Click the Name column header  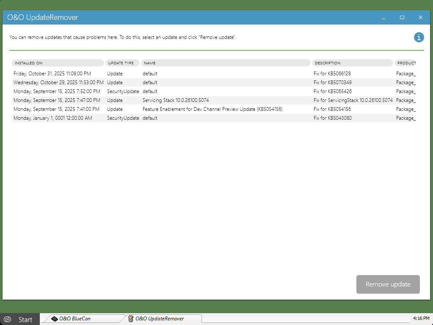(225, 63)
